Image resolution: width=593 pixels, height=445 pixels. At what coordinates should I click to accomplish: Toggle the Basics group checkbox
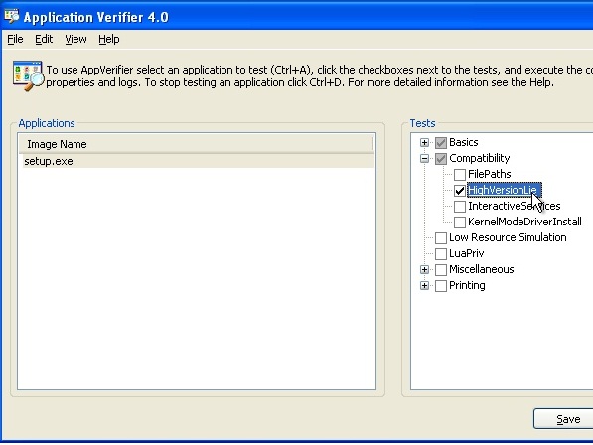pyautogui.click(x=441, y=143)
